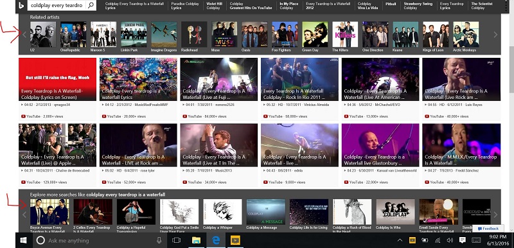Open the OneRepublic artist thumbnail
The image size is (514, 248).
(x=73, y=35)
